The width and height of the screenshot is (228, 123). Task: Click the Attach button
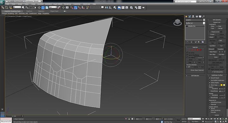212,37
